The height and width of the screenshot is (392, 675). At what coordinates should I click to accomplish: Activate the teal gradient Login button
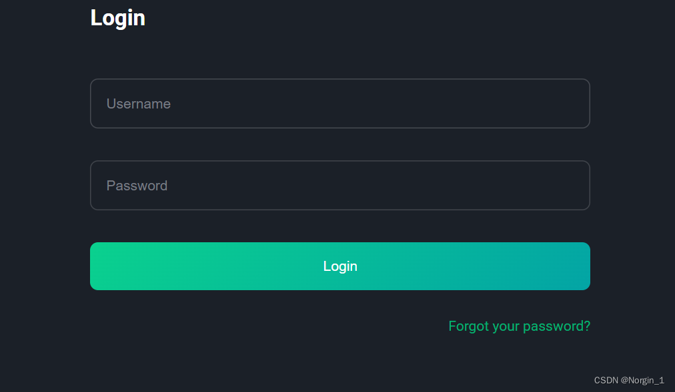click(x=340, y=266)
